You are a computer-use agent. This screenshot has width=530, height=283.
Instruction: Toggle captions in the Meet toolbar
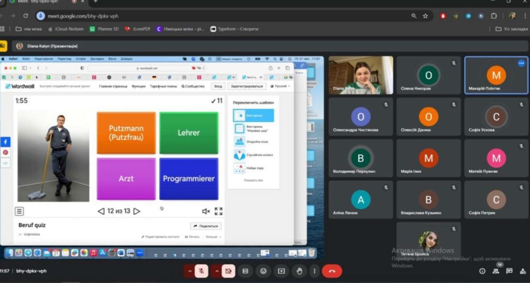246,271
